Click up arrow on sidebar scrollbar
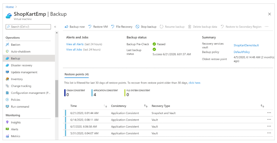Image resolution: width=277 pixels, height=143 pixels. coord(57,33)
